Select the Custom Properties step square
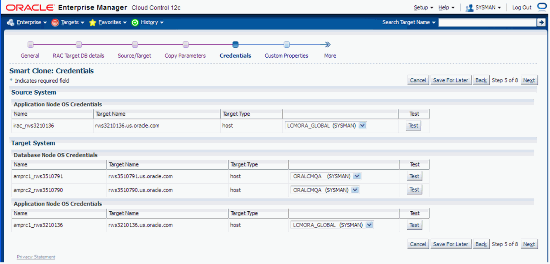The width and height of the screenshot is (550, 264). click(287, 44)
